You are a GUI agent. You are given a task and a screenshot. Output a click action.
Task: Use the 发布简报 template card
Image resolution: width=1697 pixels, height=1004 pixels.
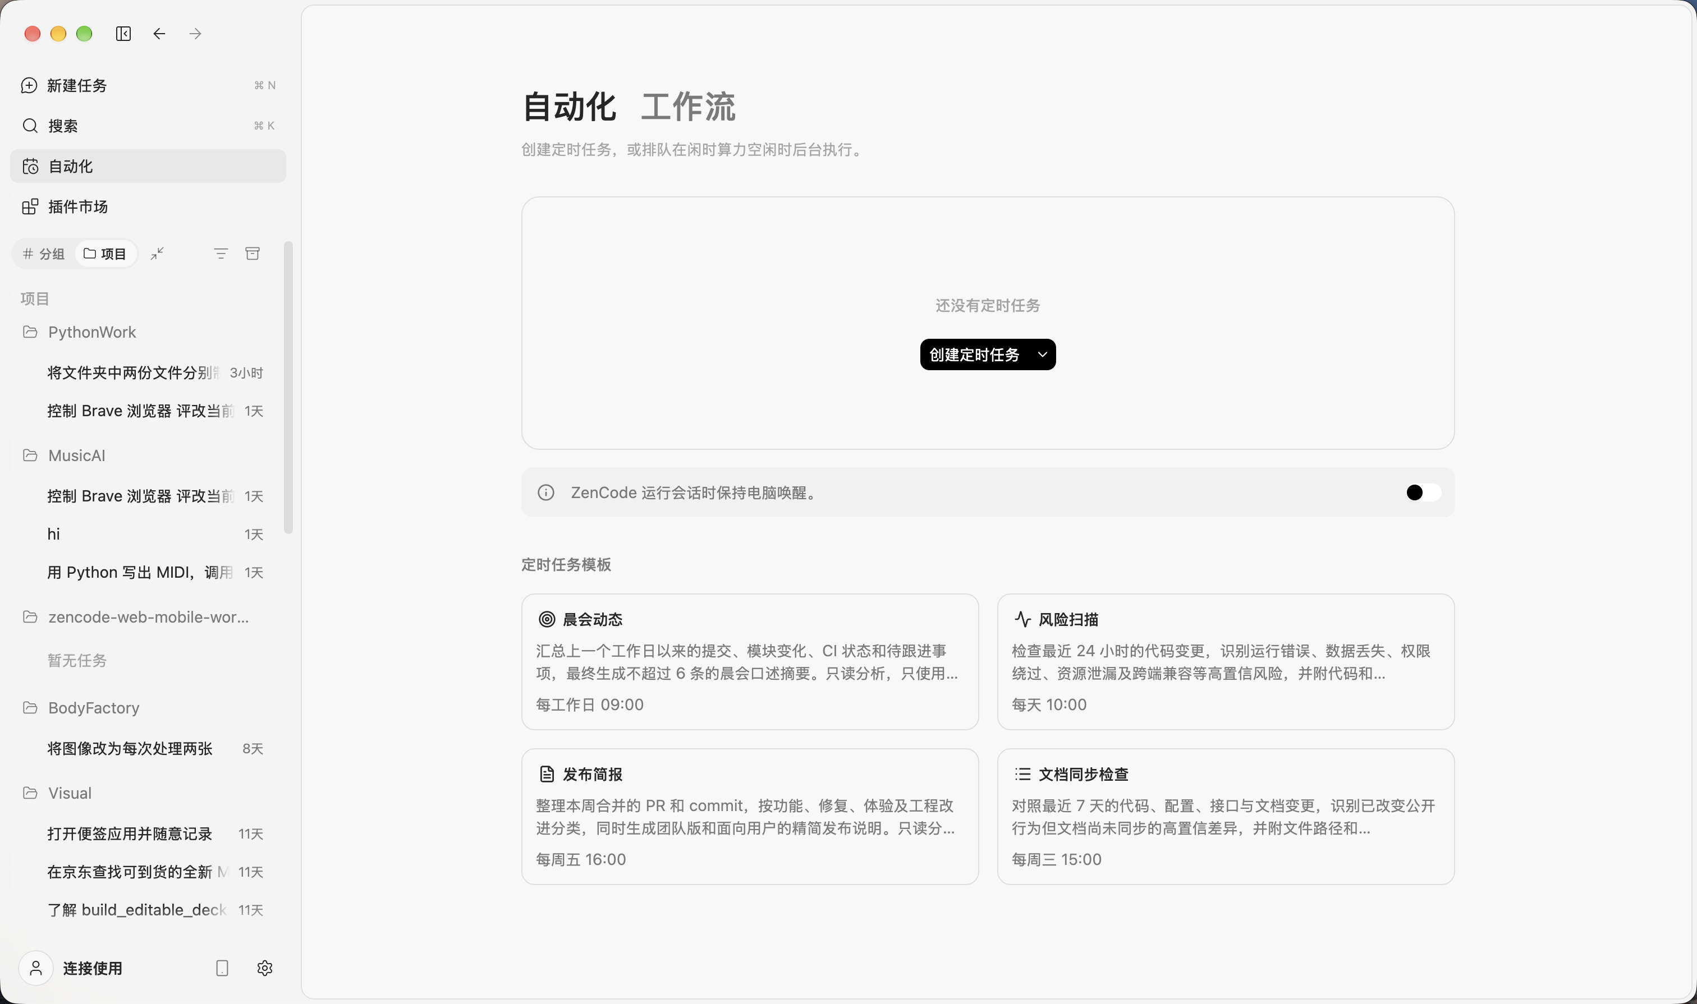(x=750, y=817)
